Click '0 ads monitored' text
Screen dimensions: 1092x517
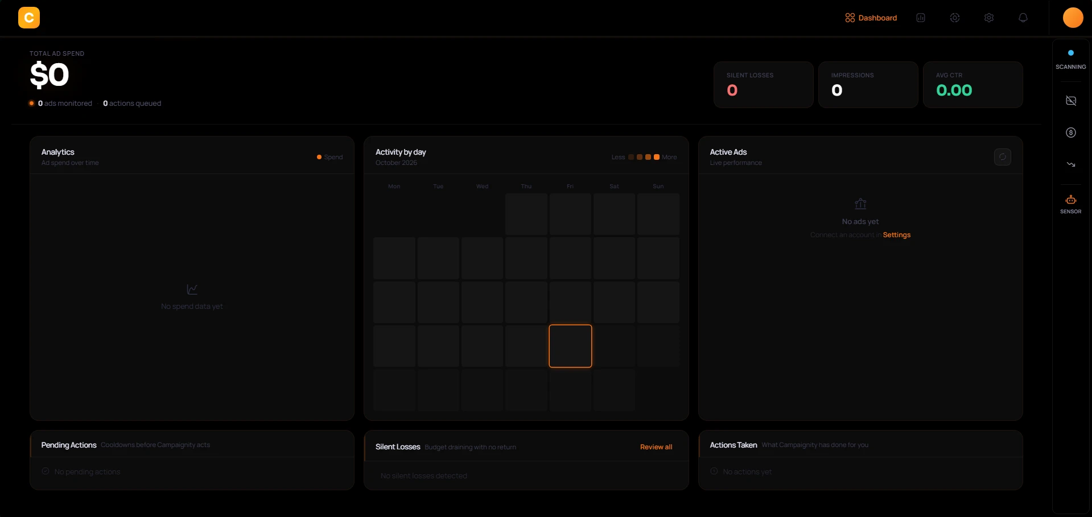[x=65, y=104]
